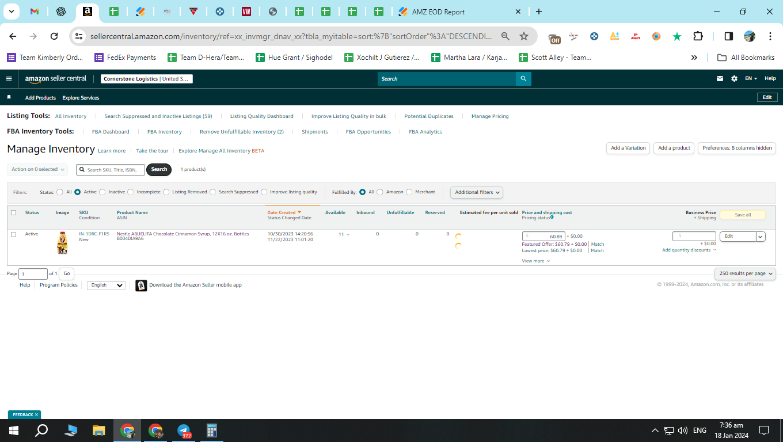Open the Chrome extensions puzzle icon

(698, 36)
